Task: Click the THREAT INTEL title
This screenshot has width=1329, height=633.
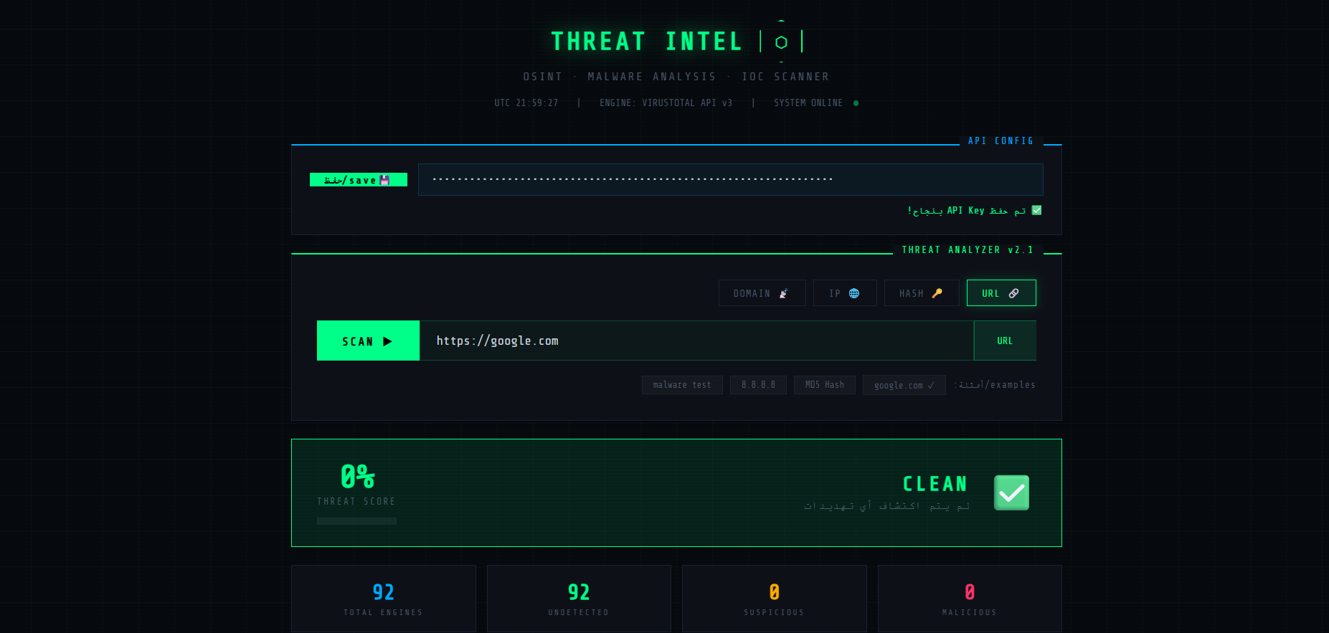Action: [x=646, y=42]
